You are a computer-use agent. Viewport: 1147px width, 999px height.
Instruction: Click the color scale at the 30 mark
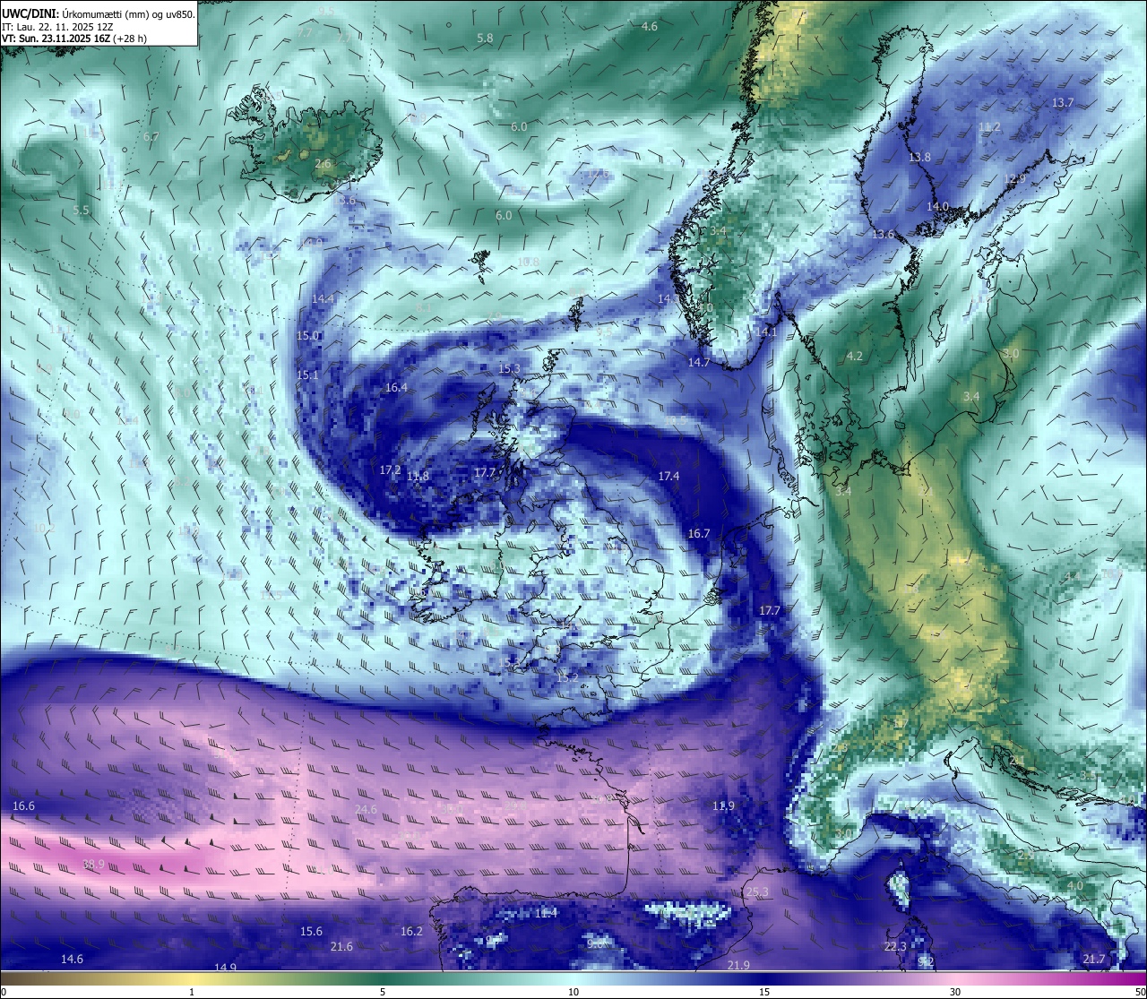tap(955, 977)
